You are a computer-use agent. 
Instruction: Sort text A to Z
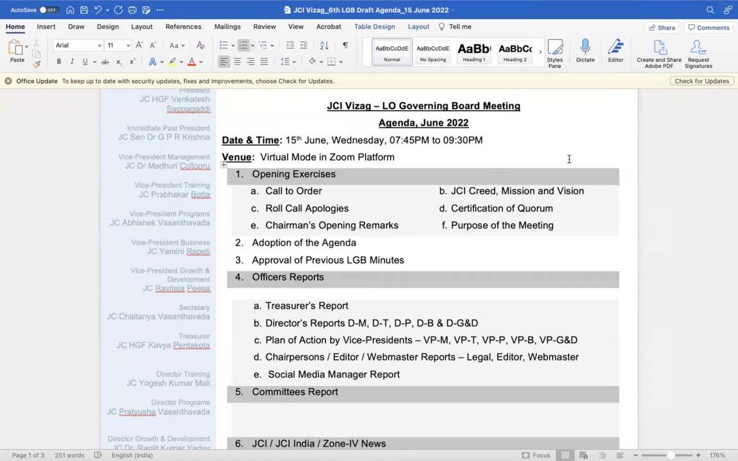coord(324,45)
